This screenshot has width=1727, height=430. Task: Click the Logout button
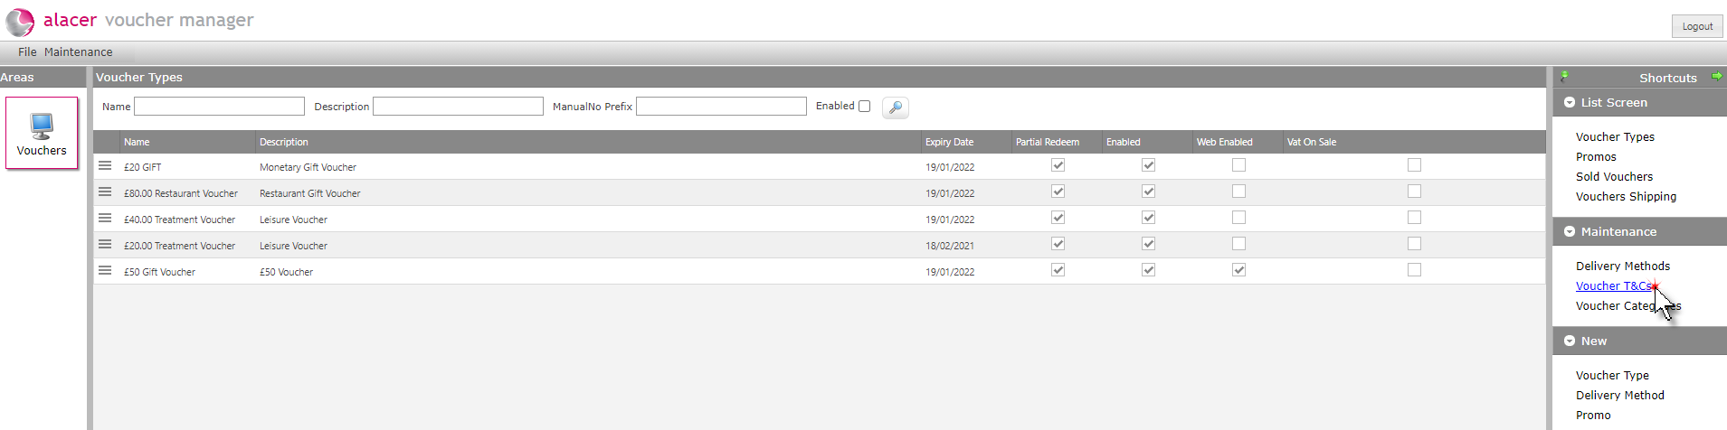[x=1697, y=26]
